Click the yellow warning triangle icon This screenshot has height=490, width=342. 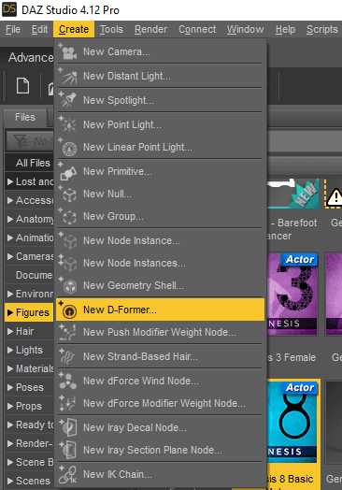point(335,196)
